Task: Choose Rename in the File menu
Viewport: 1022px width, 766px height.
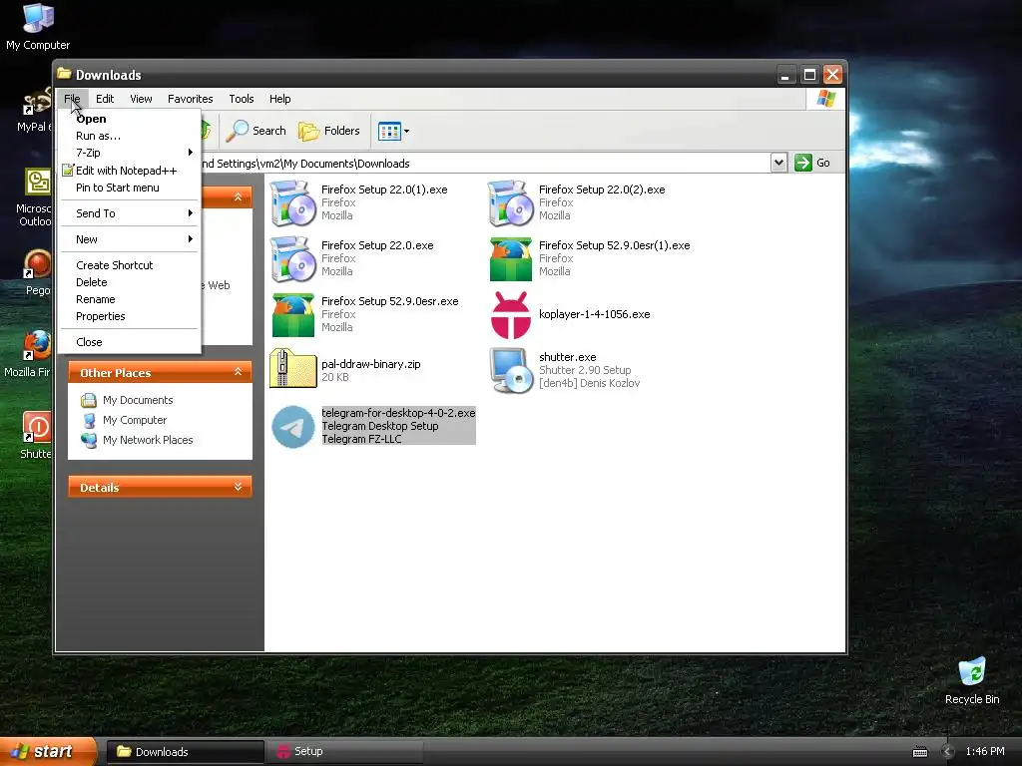Action: point(129,299)
